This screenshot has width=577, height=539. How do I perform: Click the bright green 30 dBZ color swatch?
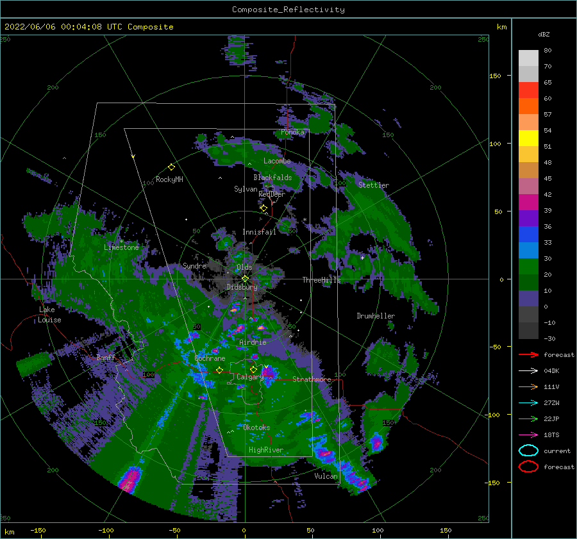tap(528, 267)
